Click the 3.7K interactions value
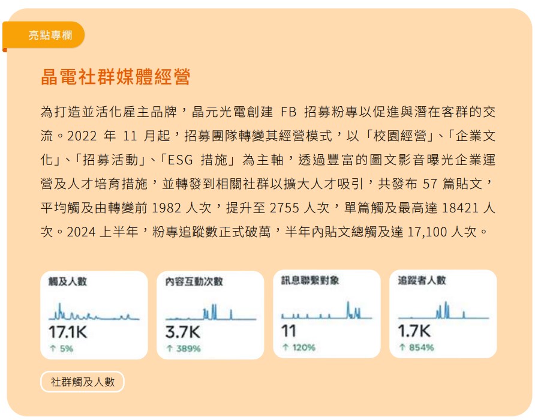This screenshot has width=535, height=420. pyautogui.click(x=182, y=332)
